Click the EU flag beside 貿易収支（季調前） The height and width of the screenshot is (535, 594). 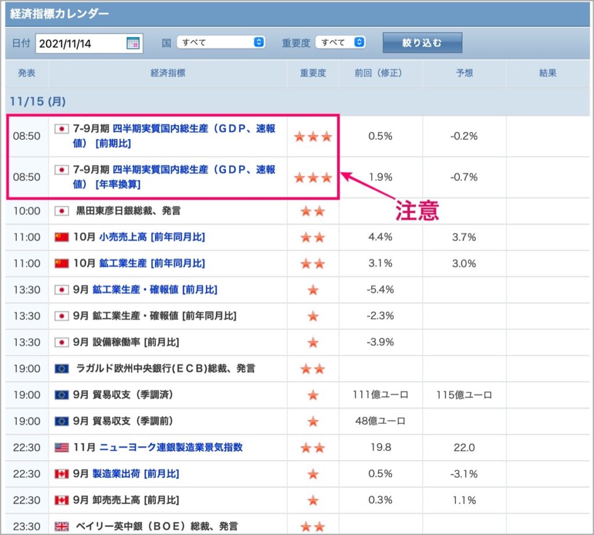[61, 421]
